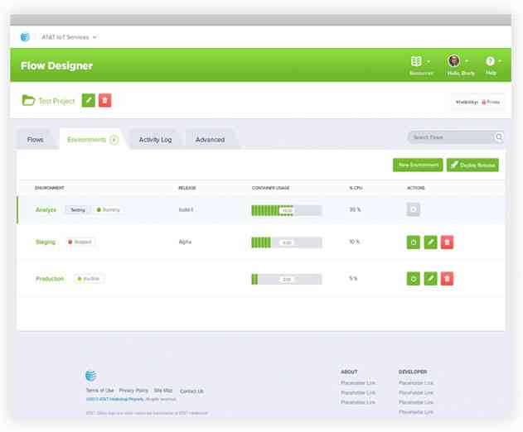The image size is (523, 432).
Task: Click the gray action icon for Analyze
Action: click(414, 210)
